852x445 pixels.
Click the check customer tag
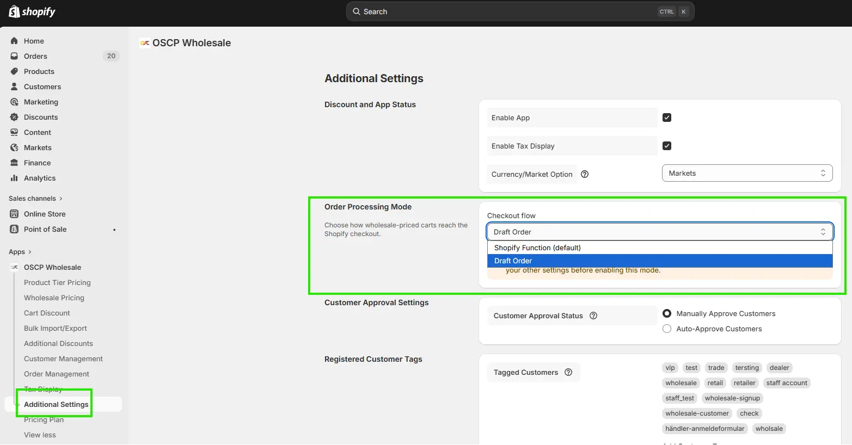[x=749, y=413]
